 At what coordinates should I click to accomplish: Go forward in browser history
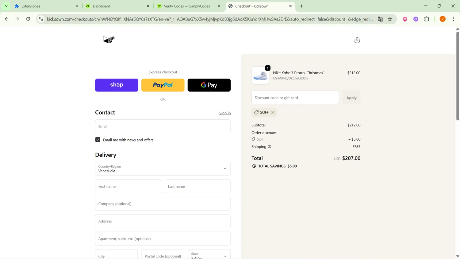[x=17, y=19]
